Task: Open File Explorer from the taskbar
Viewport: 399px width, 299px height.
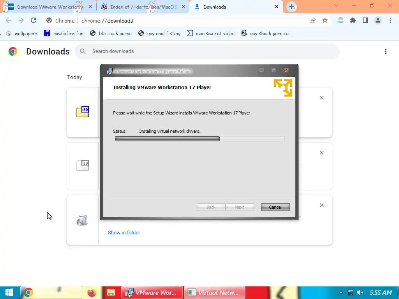Action: 111,293
